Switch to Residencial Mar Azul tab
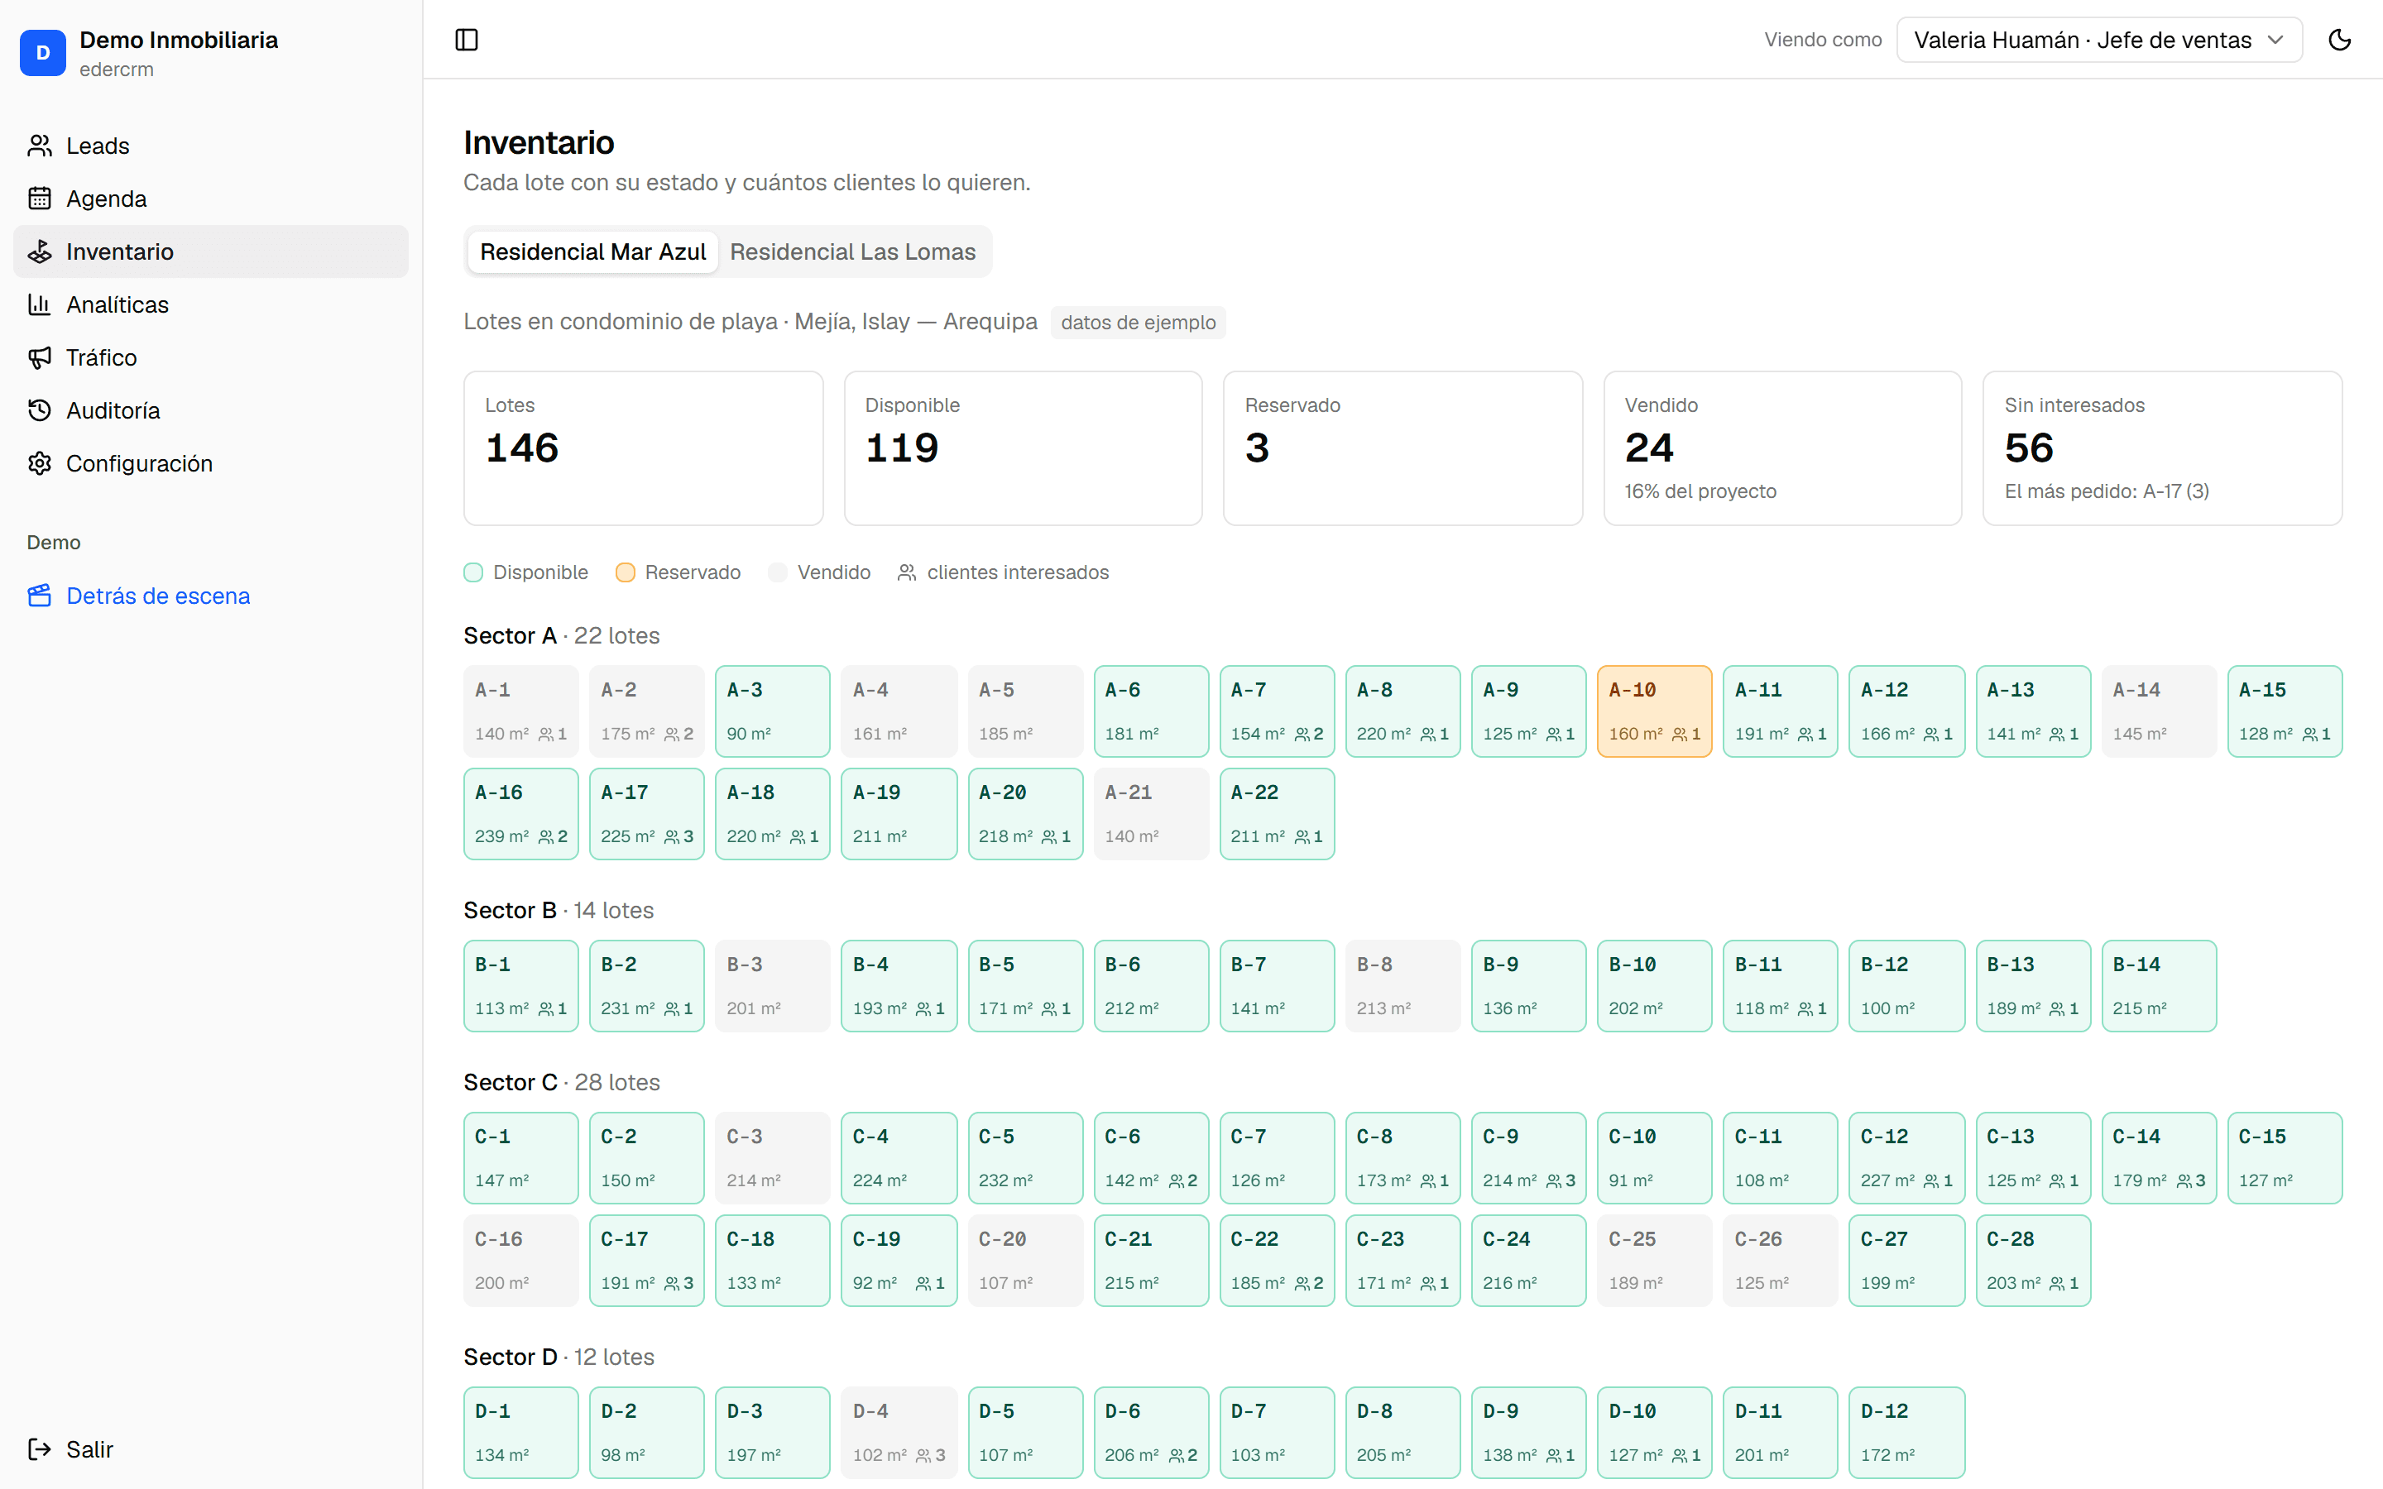The width and height of the screenshot is (2383, 1489). coord(592,252)
